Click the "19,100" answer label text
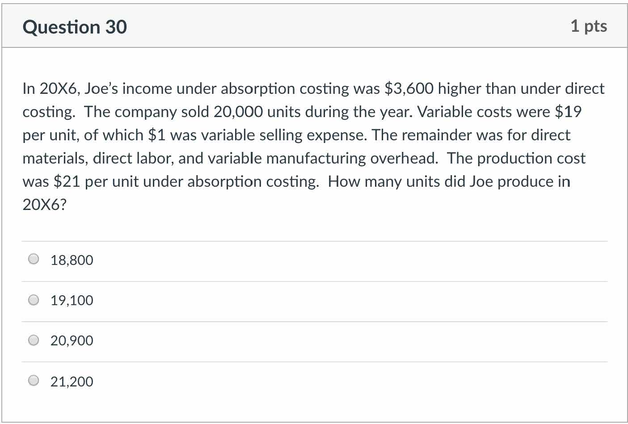This screenshot has height=424, width=628. pyautogui.click(x=72, y=300)
